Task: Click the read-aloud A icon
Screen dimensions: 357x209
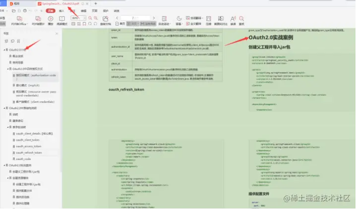Action: [233, 19]
